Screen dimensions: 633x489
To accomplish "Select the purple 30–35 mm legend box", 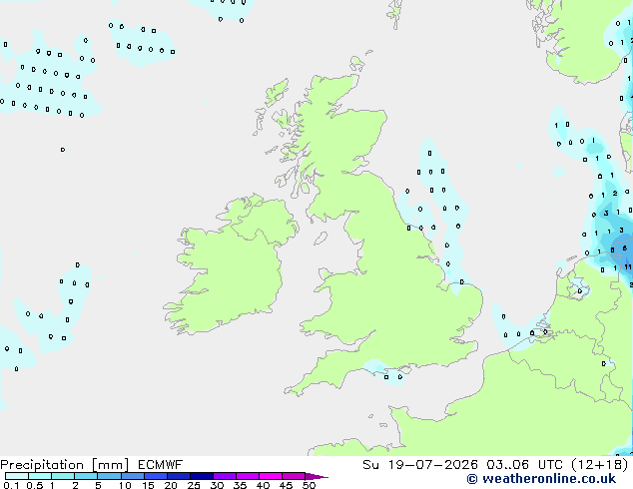I will 225,476.
